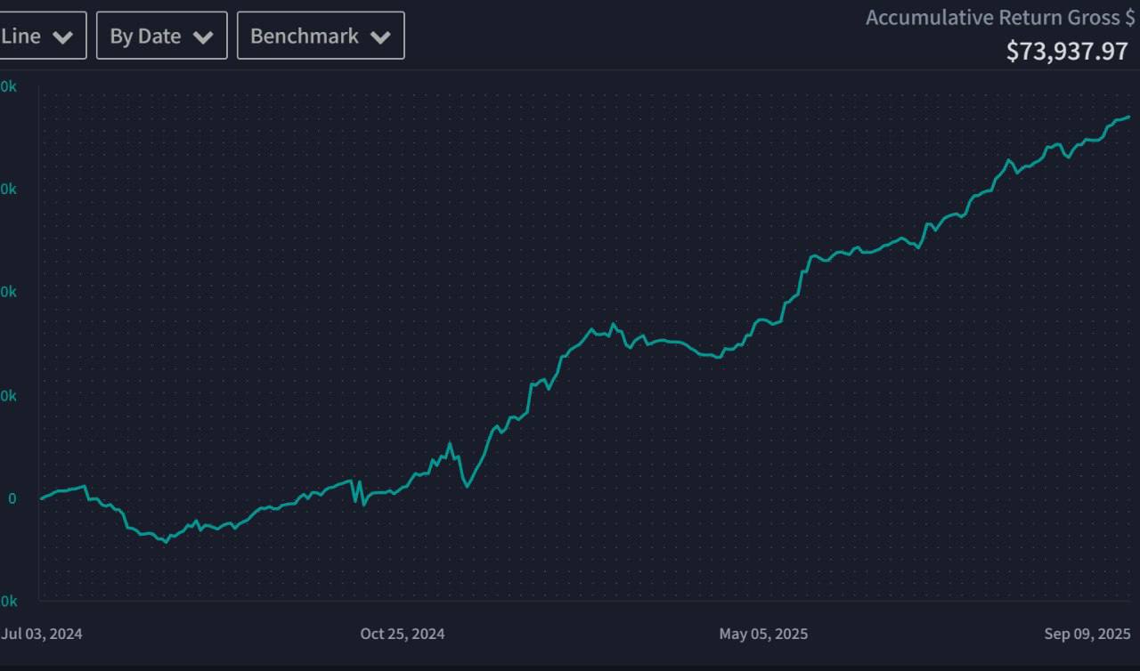Click the chevron arrow beside Line
The image size is (1140, 671).
[x=62, y=37]
